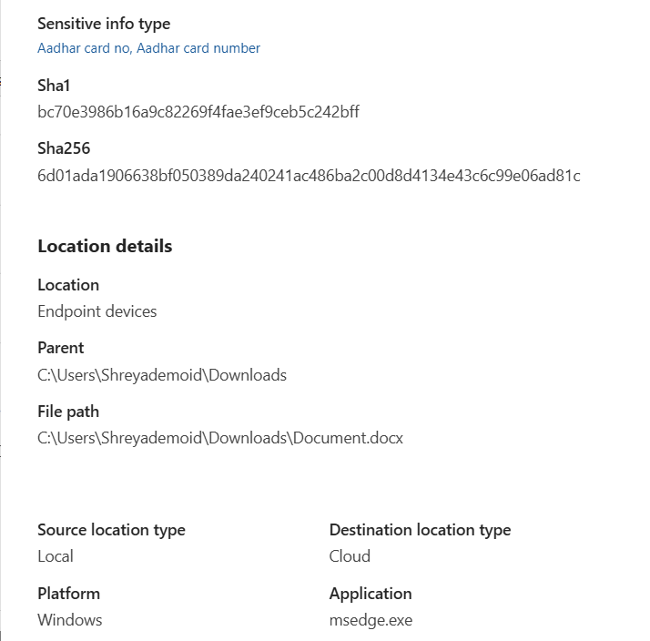Click the 'Local' source location value
This screenshot has height=641, width=650.
click(56, 556)
